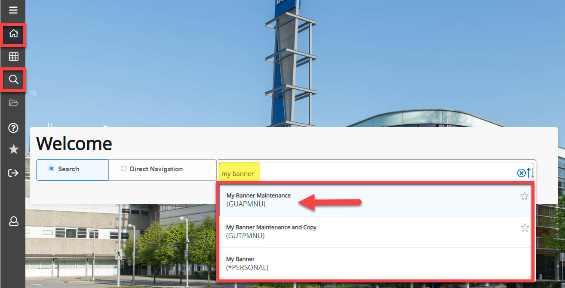Sign out using the logout icon
The image size is (565, 288).
point(13,173)
